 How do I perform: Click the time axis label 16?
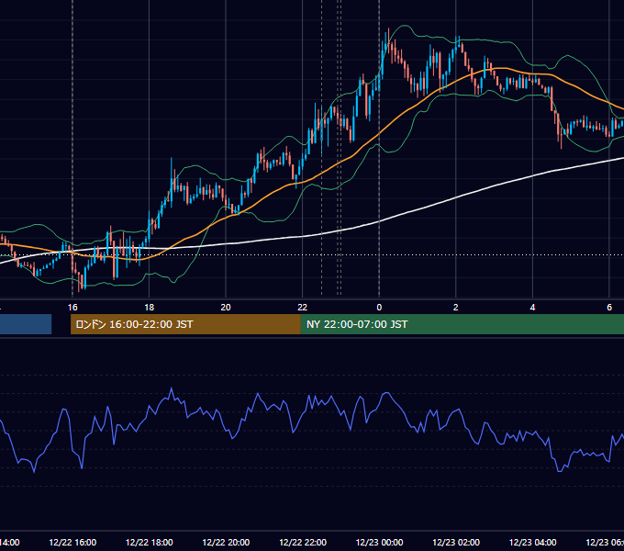click(72, 308)
